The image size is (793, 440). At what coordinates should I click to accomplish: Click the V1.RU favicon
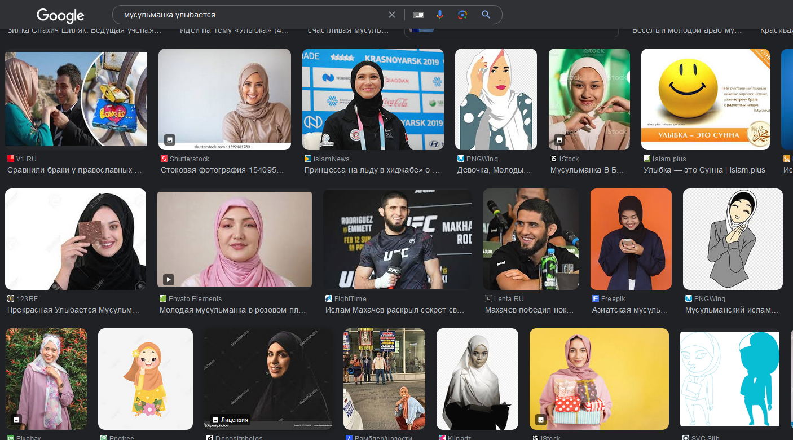coord(11,159)
